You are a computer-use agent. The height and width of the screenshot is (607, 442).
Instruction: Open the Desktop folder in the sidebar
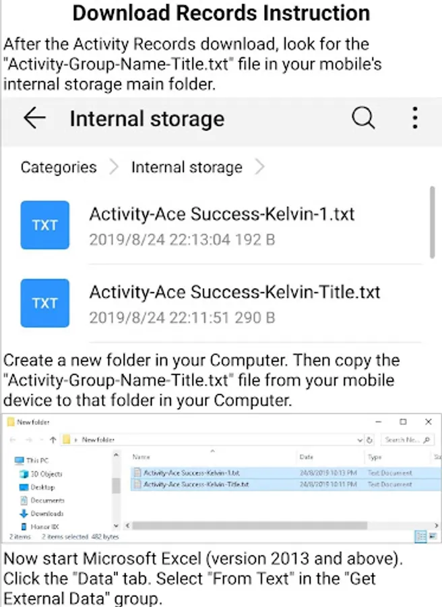(42, 487)
